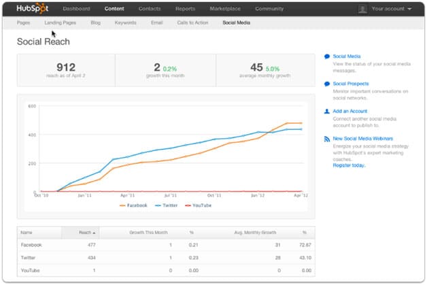The height and width of the screenshot is (285, 427).
Task: Click the Oct '10 axis label
Action: [x=41, y=195]
